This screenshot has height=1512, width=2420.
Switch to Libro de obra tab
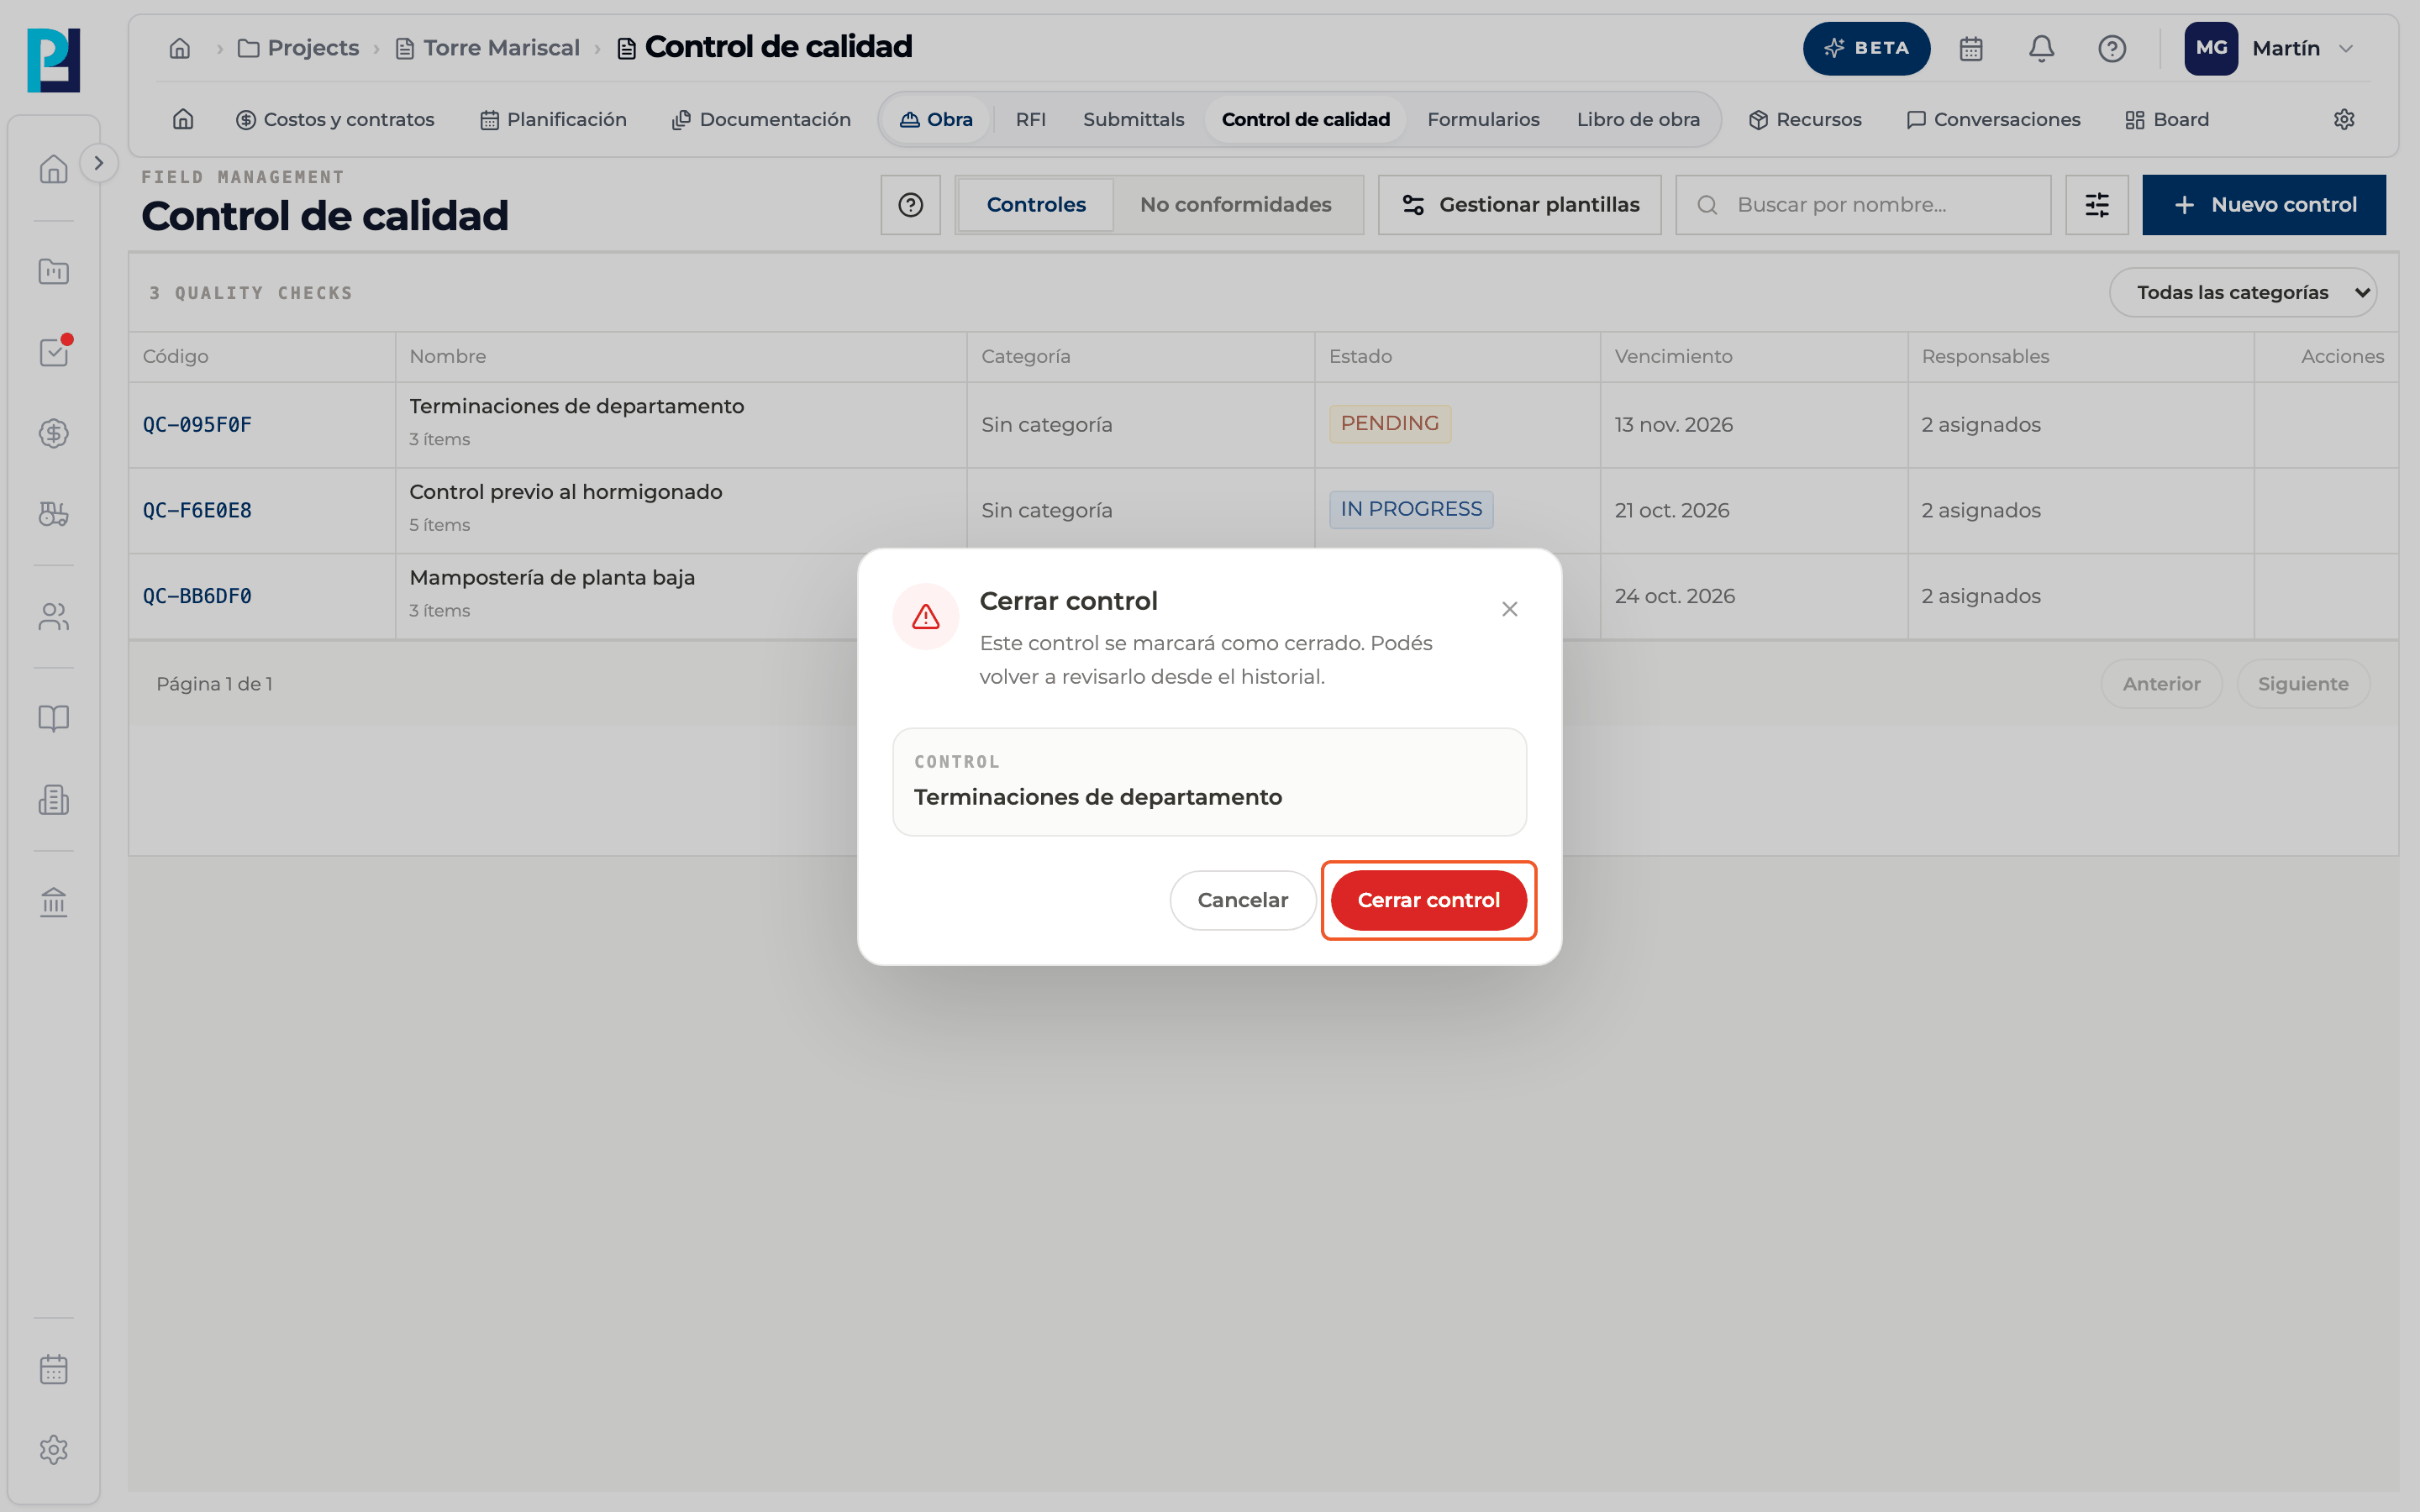click(1638, 119)
